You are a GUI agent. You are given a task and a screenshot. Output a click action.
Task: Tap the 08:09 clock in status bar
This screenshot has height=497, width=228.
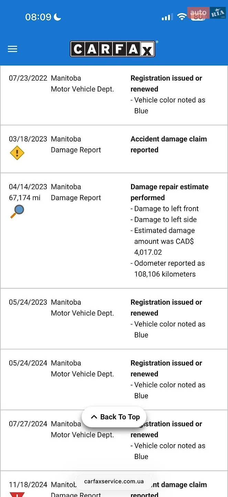(x=38, y=17)
